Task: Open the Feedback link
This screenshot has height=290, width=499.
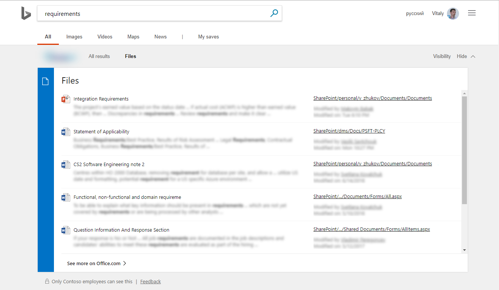Action: 150,282
